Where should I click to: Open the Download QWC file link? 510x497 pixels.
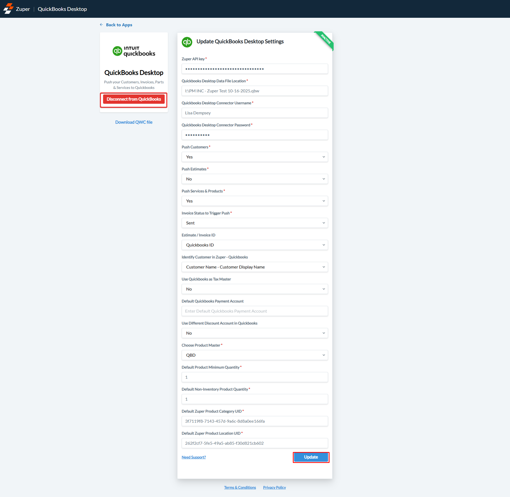click(134, 122)
